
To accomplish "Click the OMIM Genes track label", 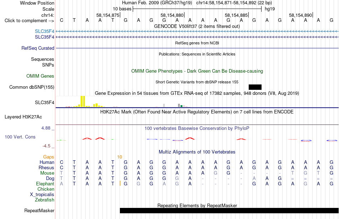I will tap(40, 76).
